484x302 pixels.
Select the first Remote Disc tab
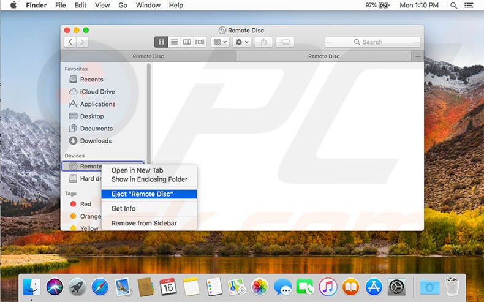pos(148,56)
